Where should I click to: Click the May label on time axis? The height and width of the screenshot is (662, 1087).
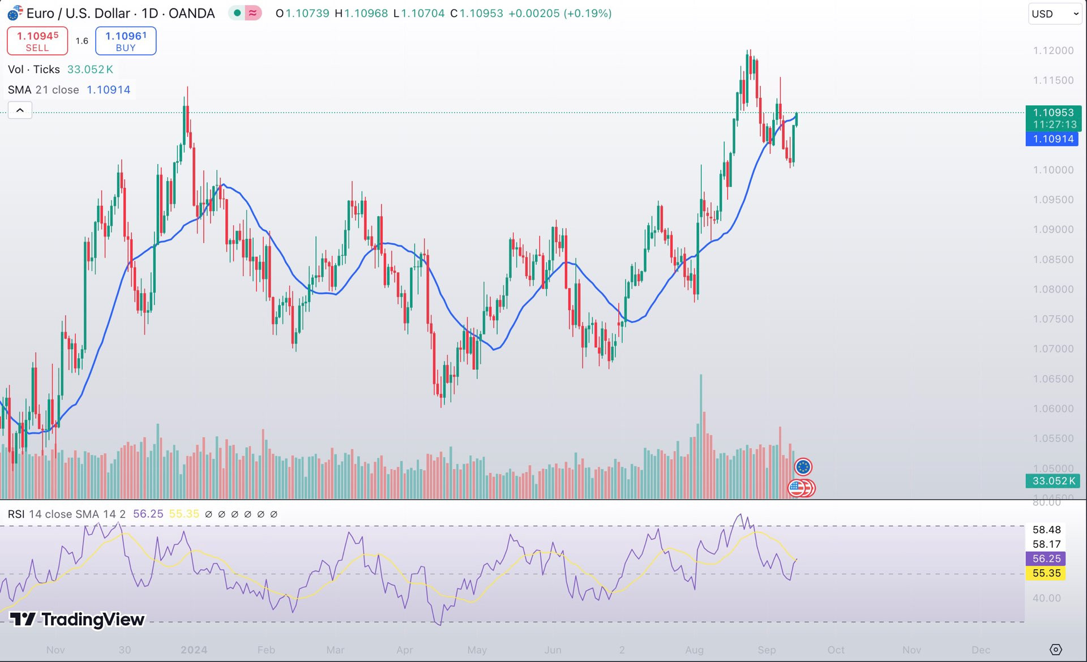click(x=477, y=650)
